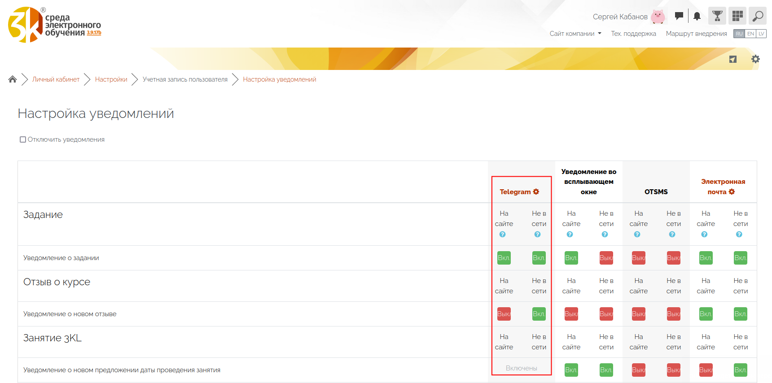772x383 pixels.
Task: Go to 'Личный кабинет' breadcrumb
Action: 56,79
